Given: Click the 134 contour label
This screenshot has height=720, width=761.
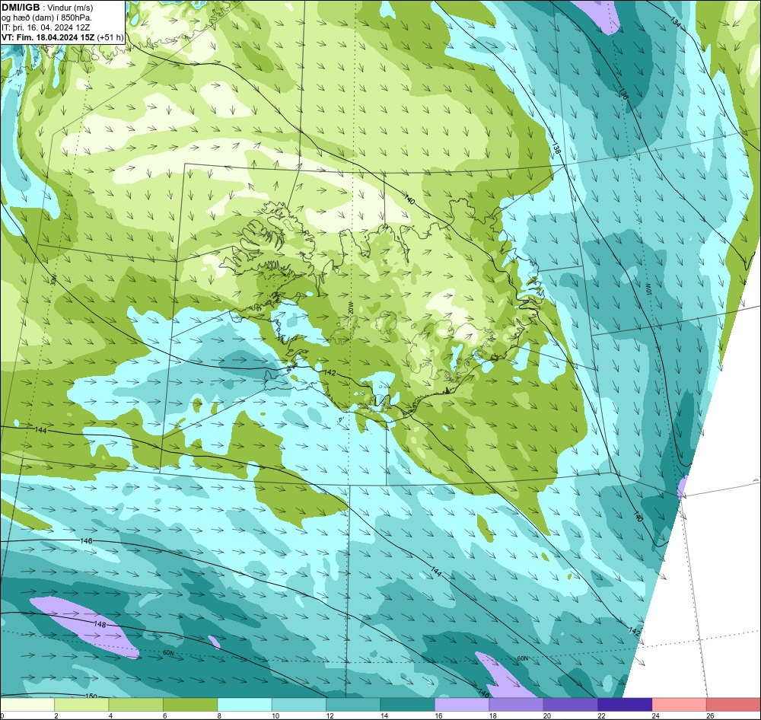Looking at the screenshot, I should pos(675,21).
